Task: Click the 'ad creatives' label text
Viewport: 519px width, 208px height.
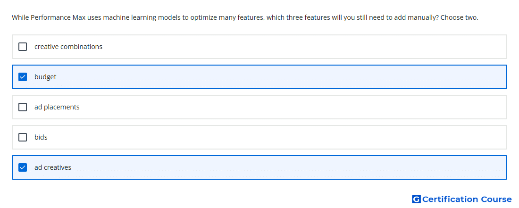Action: [x=53, y=167]
